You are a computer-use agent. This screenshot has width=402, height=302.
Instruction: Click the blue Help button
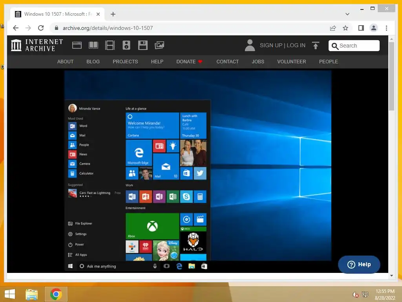(x=359, y=264)
